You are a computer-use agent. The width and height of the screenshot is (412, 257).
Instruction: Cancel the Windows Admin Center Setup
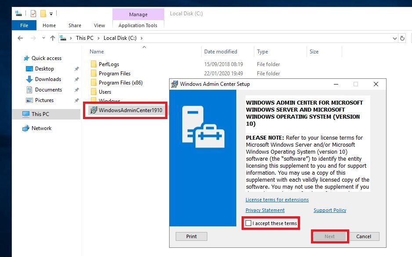pos(364,236)
